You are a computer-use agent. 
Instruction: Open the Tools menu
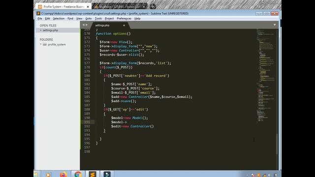tap(98, 19)
